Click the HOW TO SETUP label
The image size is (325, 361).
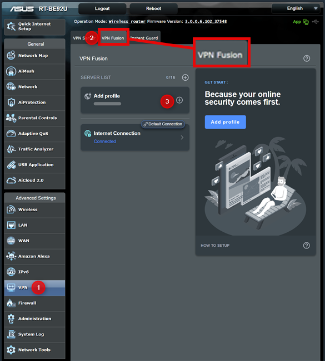coord(215,246)
